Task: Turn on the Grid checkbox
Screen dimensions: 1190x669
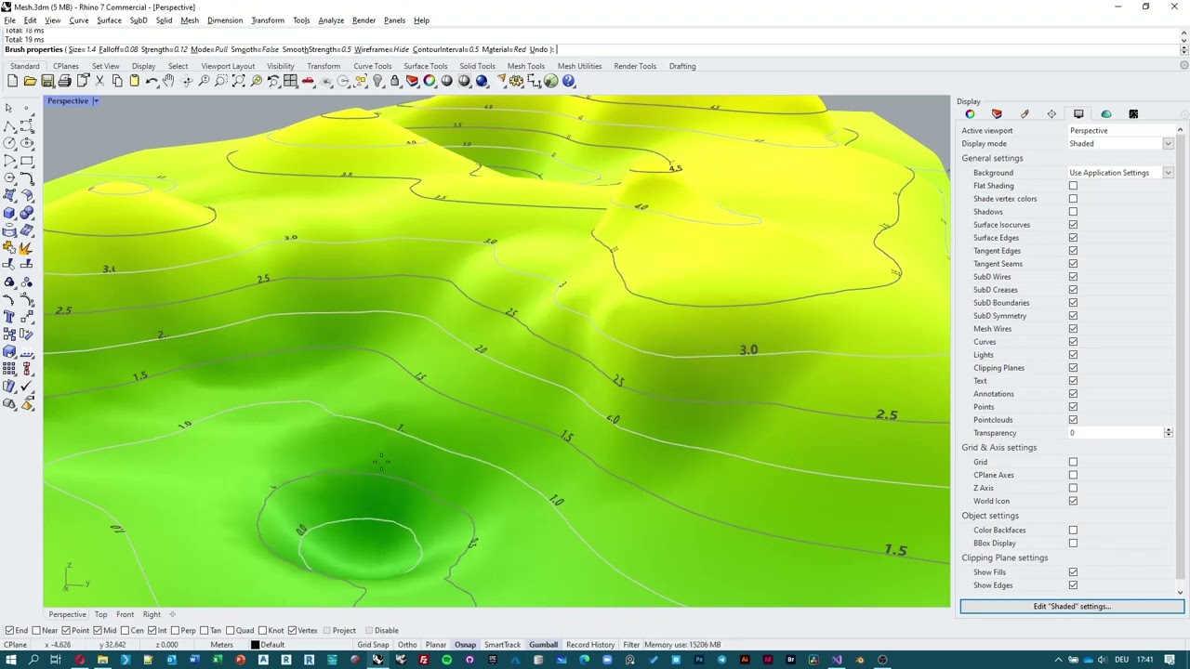Action: click(x=1073, y=462)
